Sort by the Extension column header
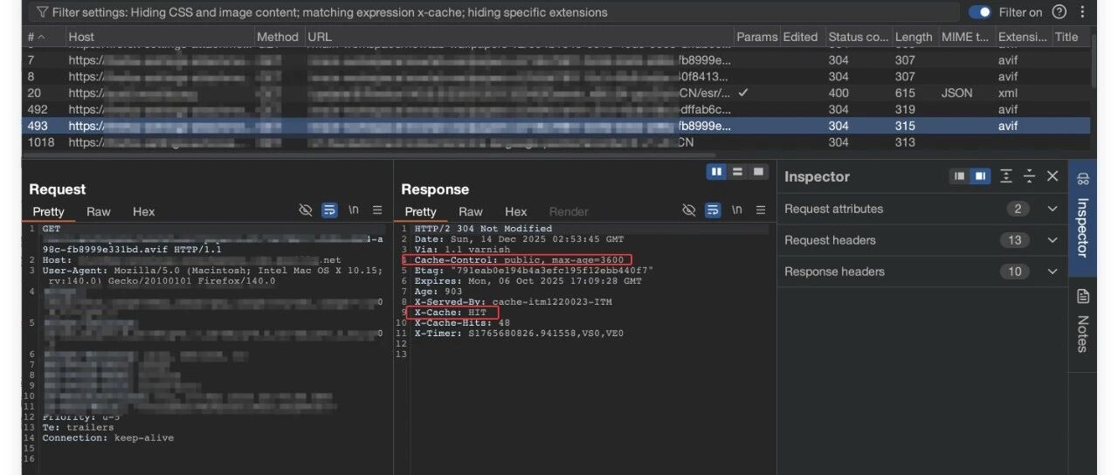Screen dimensions: 1118x475 [x=1023, y=37]
